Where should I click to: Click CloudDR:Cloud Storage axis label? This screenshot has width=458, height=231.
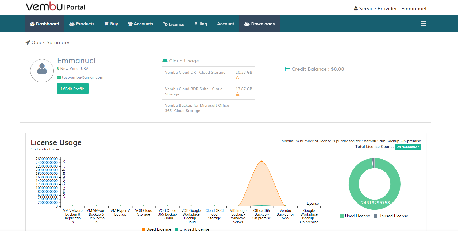coord(214,214)
